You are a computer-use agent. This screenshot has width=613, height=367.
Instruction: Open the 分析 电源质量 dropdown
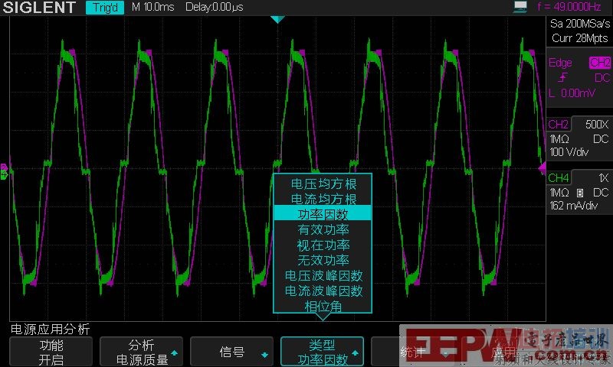click(141, 352)
